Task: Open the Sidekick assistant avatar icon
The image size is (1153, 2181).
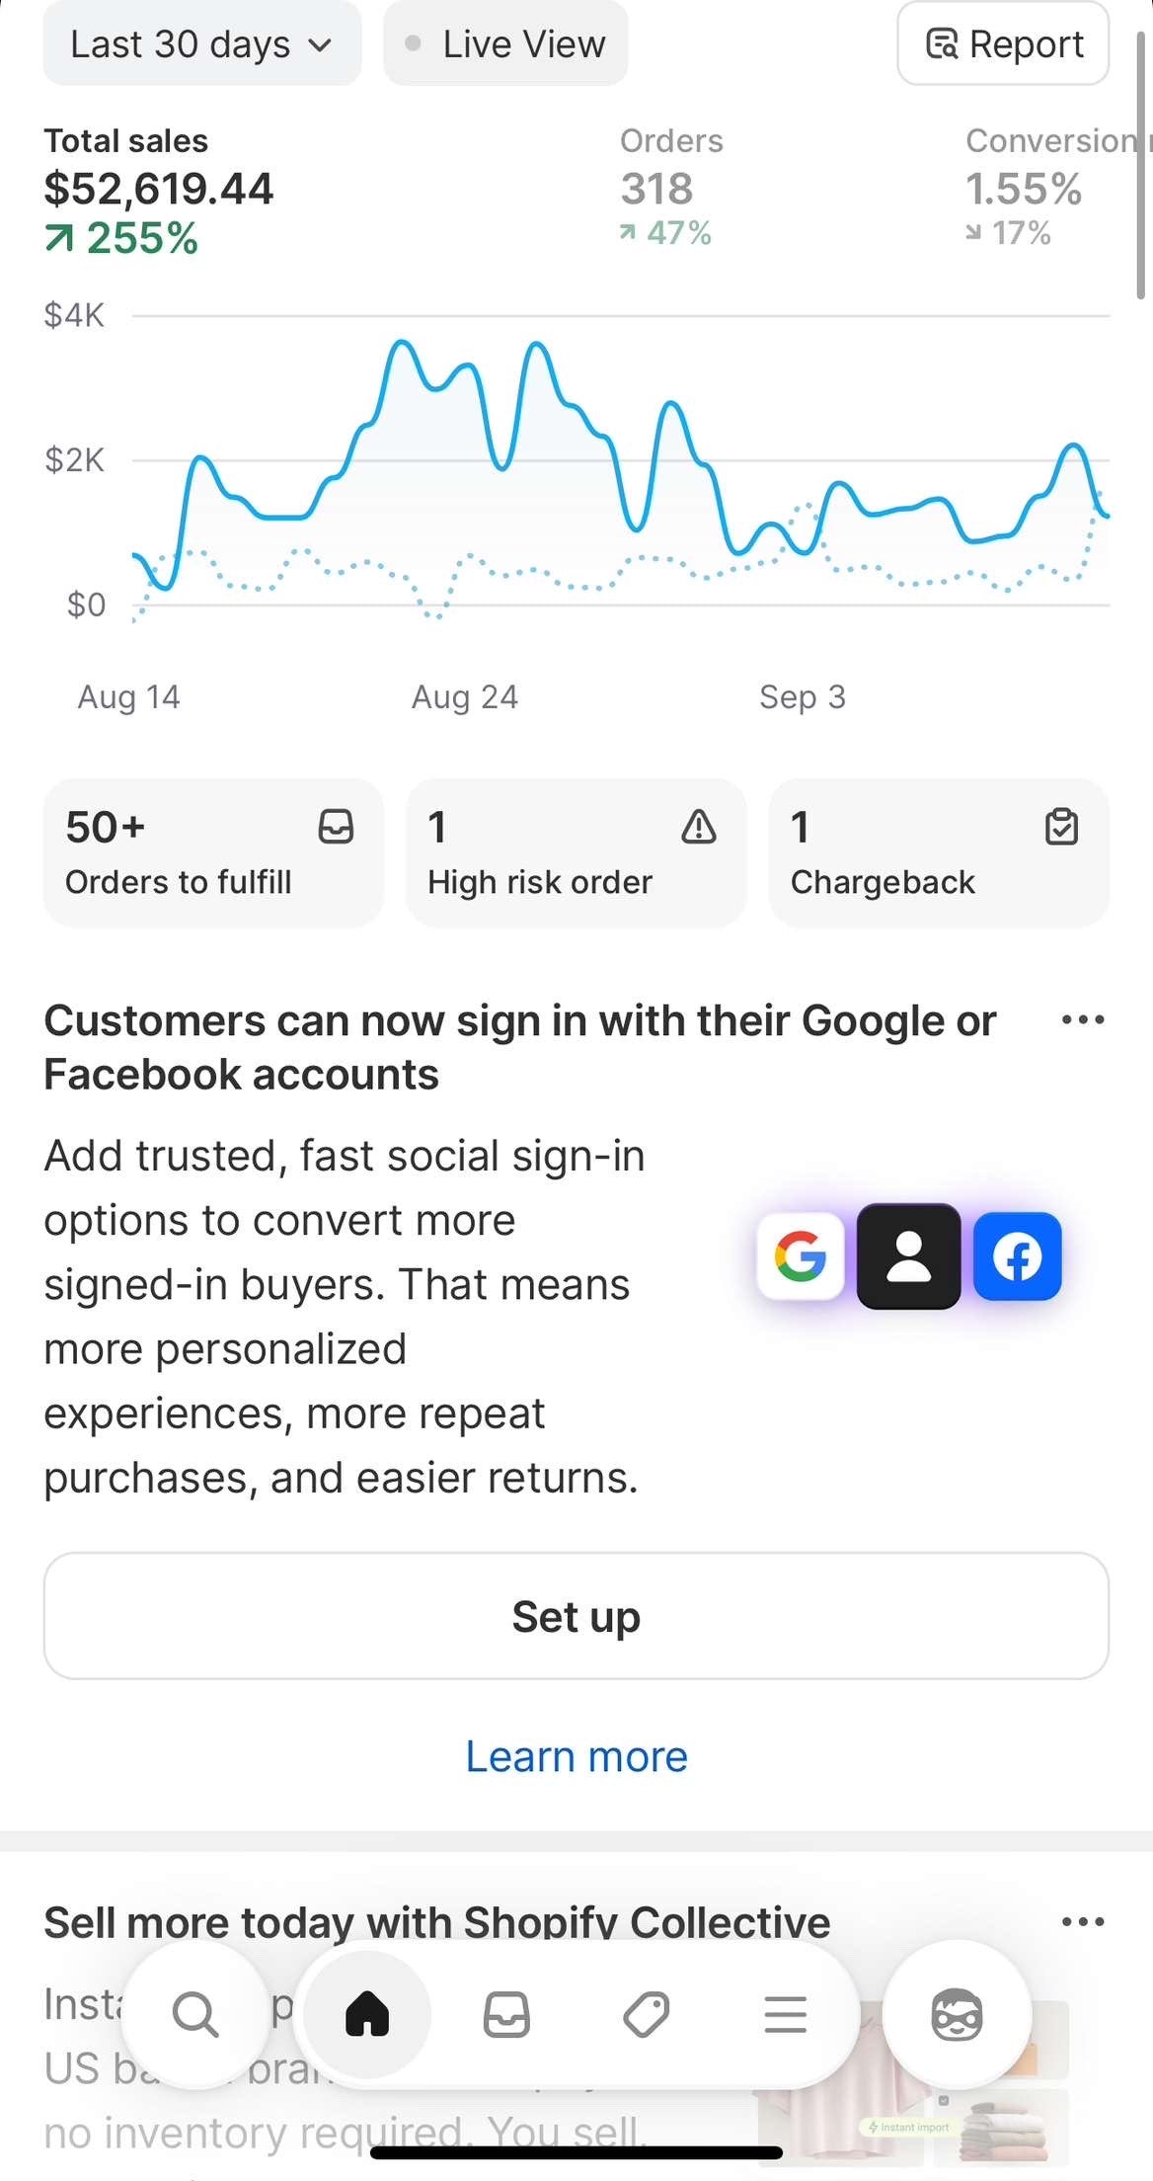Action: [957, 2014]
